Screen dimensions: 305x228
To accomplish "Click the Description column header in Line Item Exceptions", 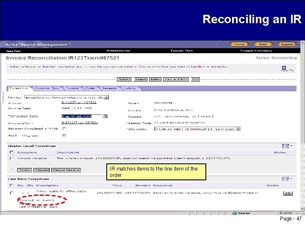I will (47, 185).
